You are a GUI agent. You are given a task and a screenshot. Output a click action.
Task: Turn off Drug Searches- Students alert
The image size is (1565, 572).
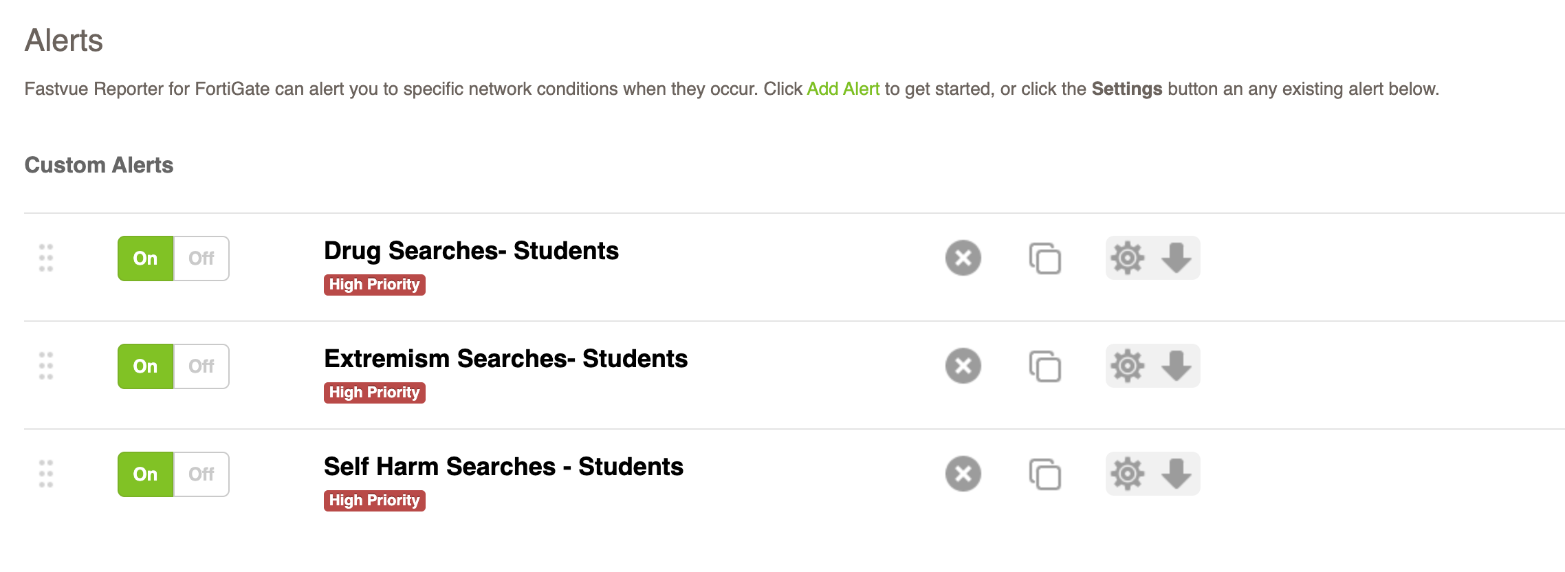click(201, 258)
